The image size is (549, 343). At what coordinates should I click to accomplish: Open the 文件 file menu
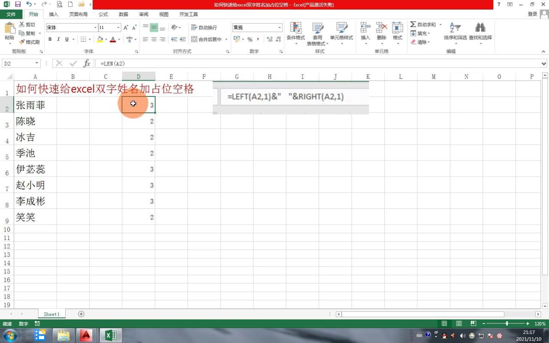[x=11, y=14]
